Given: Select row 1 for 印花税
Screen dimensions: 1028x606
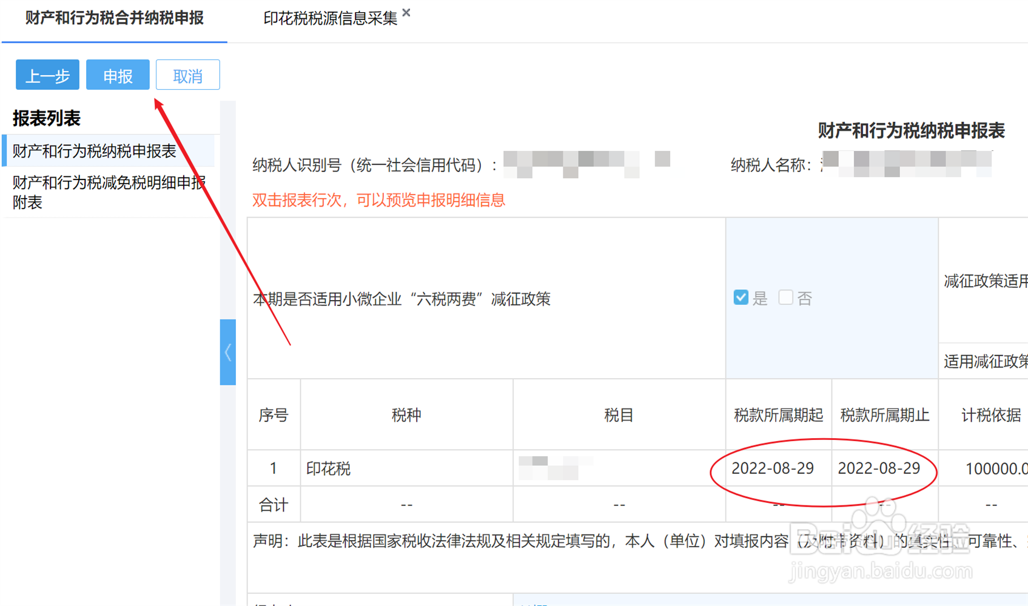Looking at the screenshot, I should tap(329, 468).
